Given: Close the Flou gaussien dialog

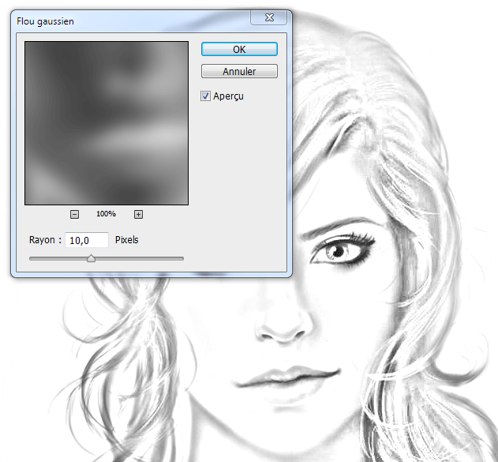Looking at the screenshot, I should pyautogui.click(x=272, y=17).
